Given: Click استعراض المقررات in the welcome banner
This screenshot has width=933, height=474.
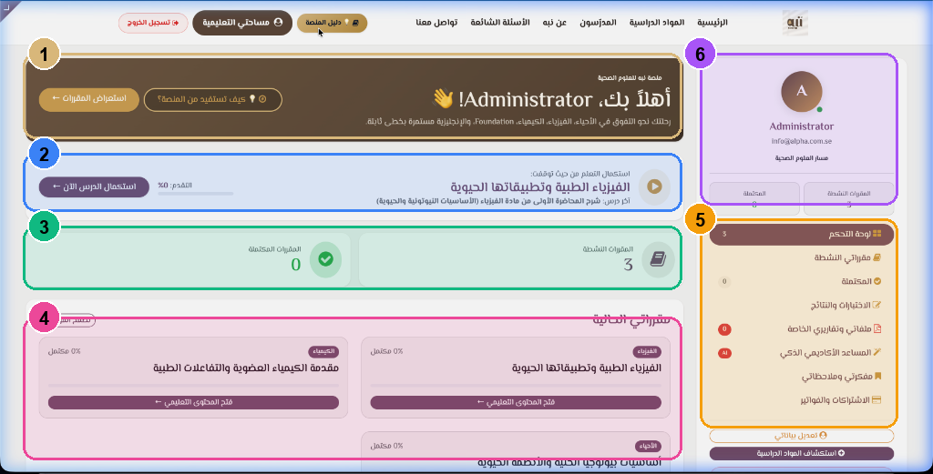Looking at the screenshot, I should pos(88,99).
